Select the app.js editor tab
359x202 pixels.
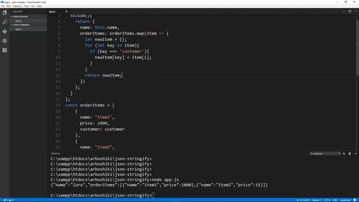coord(58,11)
